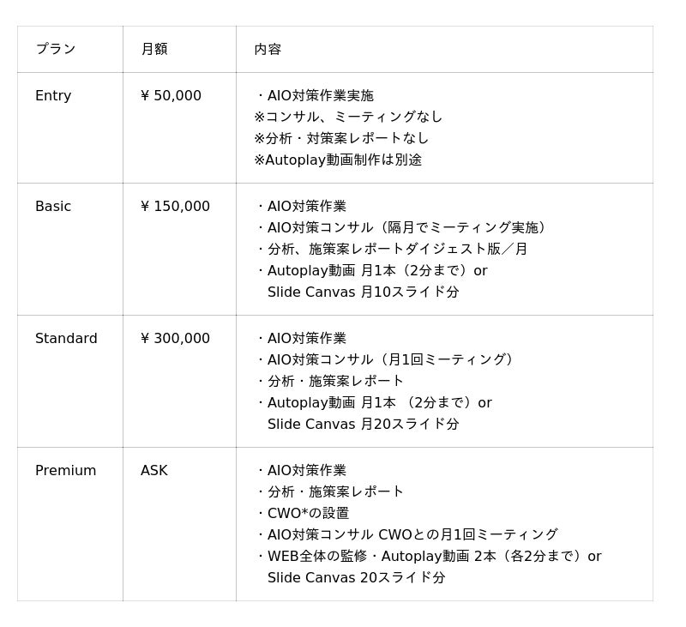686x627 pixels.
Task: Click the 内容 column header
Action: click(x=268, y=49)
